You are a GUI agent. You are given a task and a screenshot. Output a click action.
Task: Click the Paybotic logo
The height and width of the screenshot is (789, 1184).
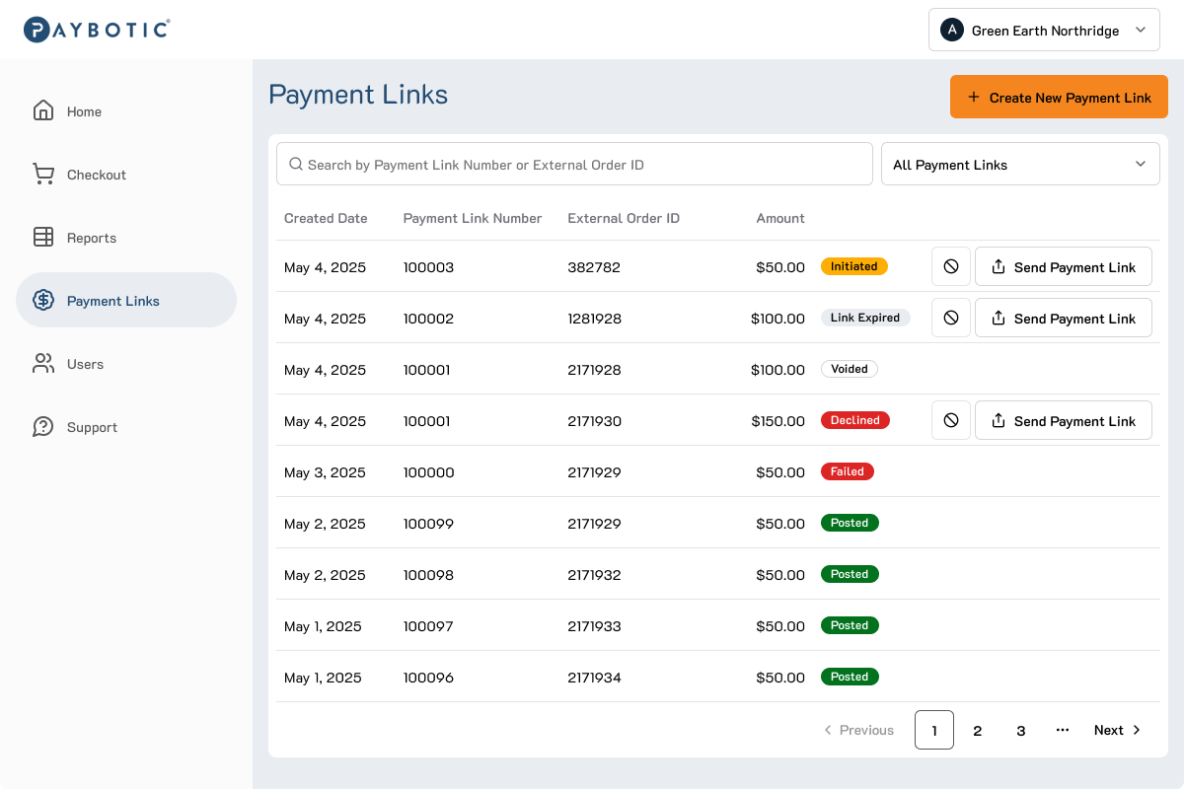[97, 30]
